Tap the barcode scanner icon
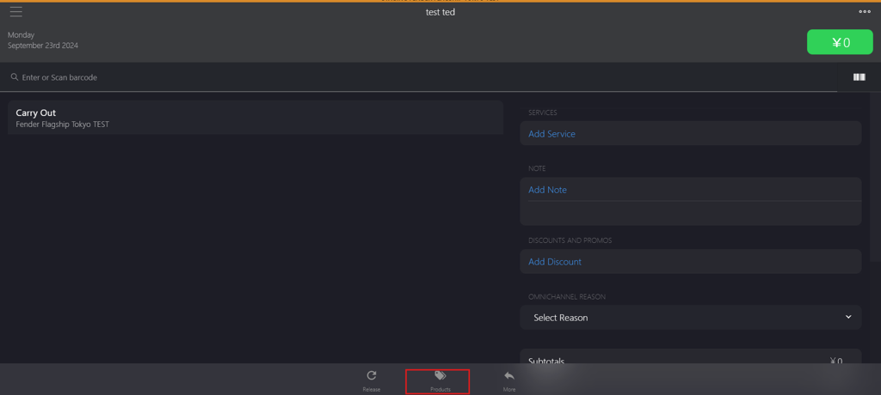The width and height of the screenshot is (881, 395). (859, 77)
